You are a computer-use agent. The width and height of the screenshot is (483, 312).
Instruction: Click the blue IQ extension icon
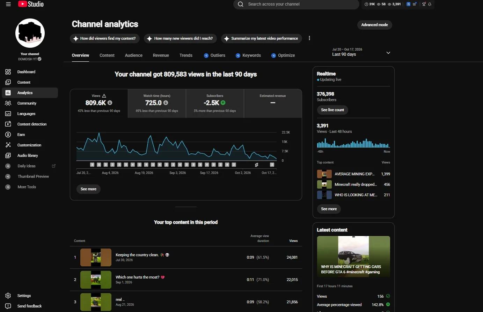[x=408, y=4]
